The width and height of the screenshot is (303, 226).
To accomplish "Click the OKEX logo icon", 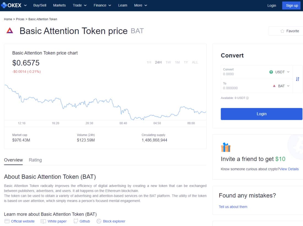I will pyautogui.click(x=4, y=5).
